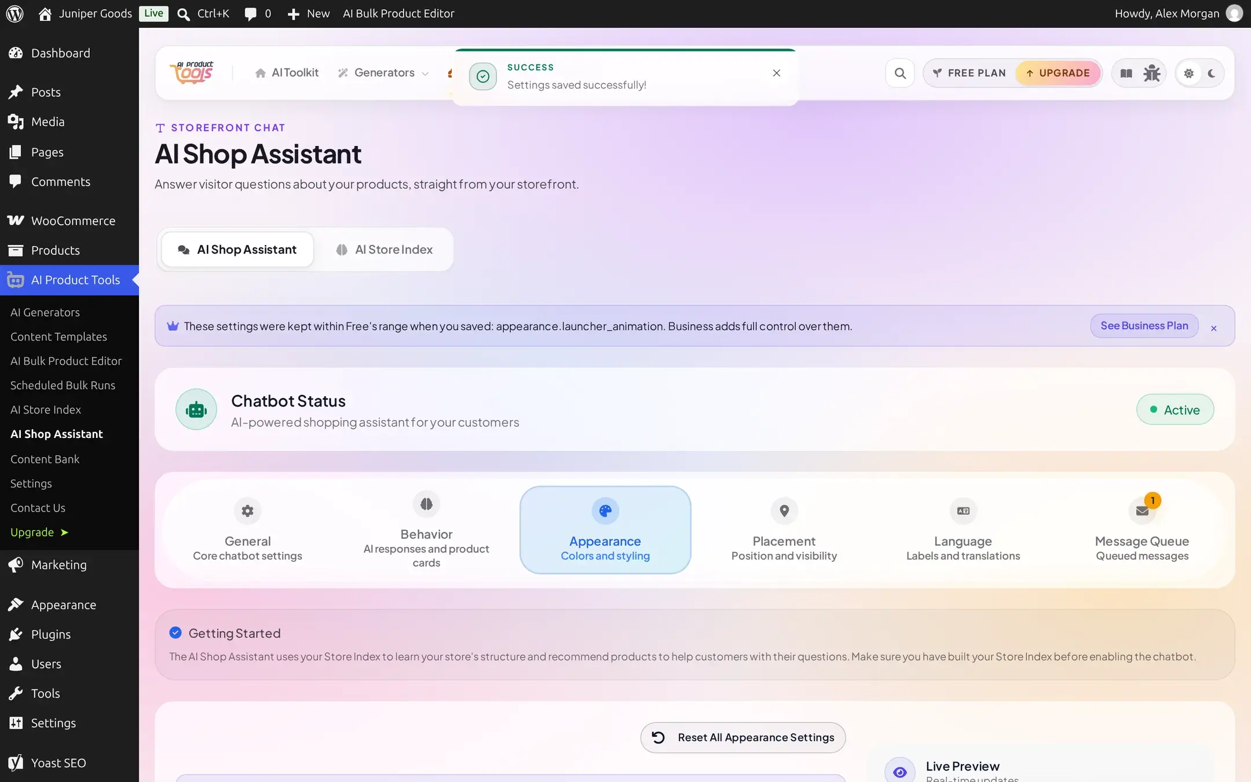The height and width of the screenshot is (782, 1251).
Task: Click the UPGRADE button
Action: [x=1058, y=73]
